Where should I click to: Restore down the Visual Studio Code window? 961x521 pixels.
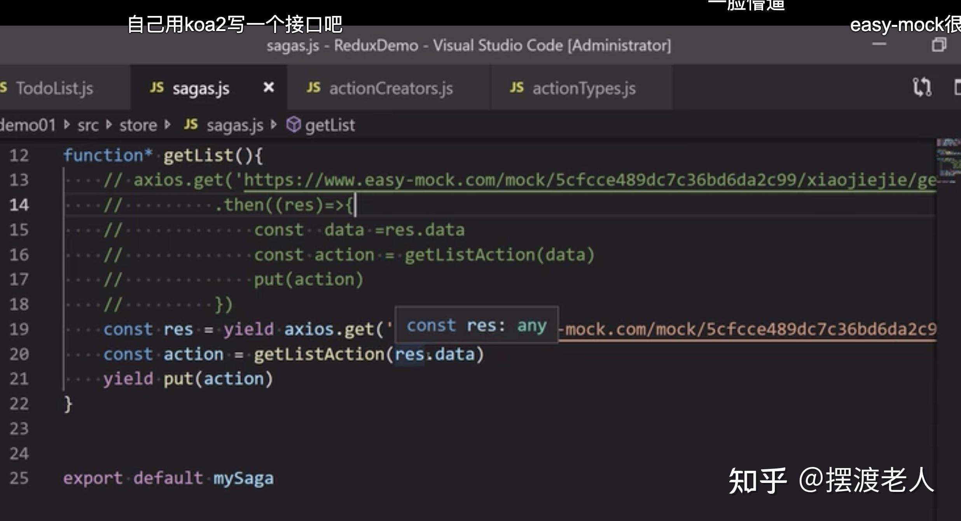[939, 44]
